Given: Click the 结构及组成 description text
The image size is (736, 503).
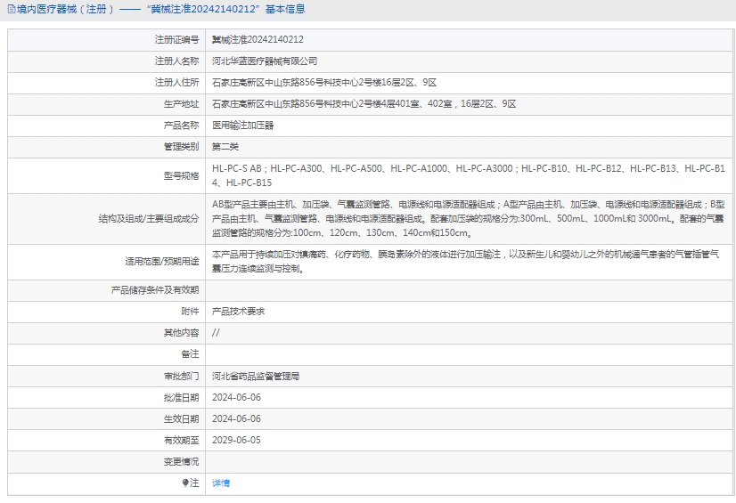Looking at the screenshot, I should pos(468,218).
